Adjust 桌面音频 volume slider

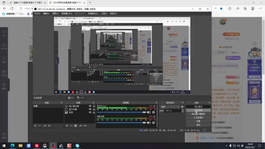click(121, 123)
